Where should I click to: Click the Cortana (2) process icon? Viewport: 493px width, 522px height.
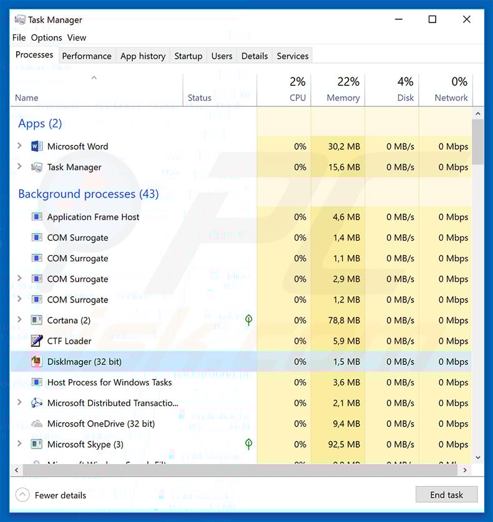(x=37, y=321)
